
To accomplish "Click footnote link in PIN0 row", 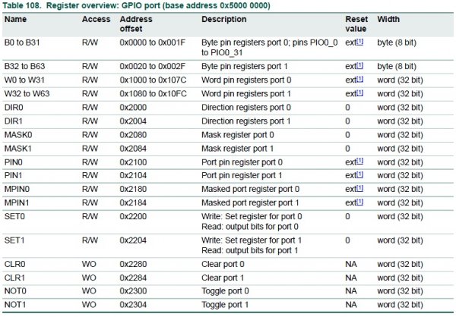I will point(360,162).
